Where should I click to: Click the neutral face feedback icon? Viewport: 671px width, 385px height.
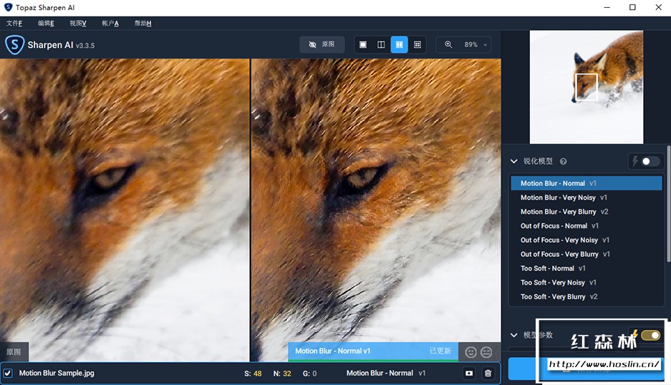[x=486, y=351]
